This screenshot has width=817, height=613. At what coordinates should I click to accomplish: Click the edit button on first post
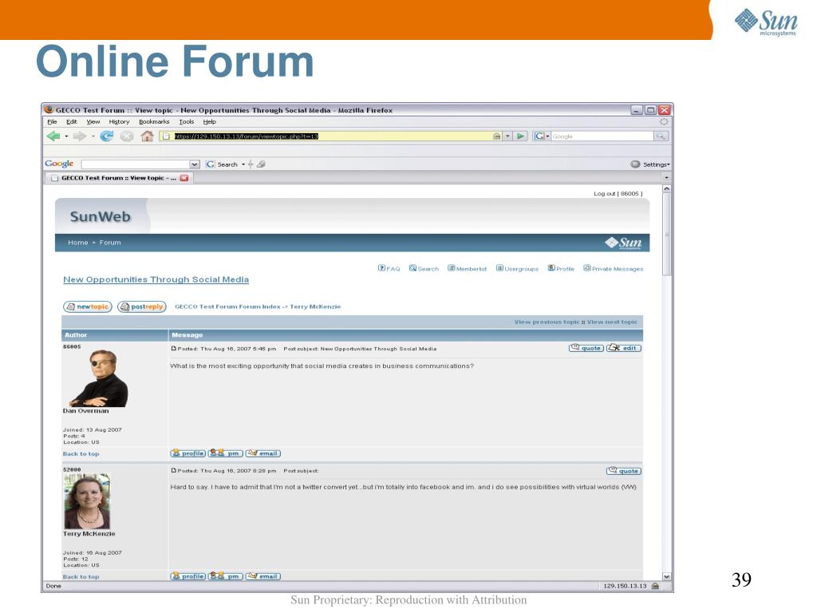(x=624, y=348)
